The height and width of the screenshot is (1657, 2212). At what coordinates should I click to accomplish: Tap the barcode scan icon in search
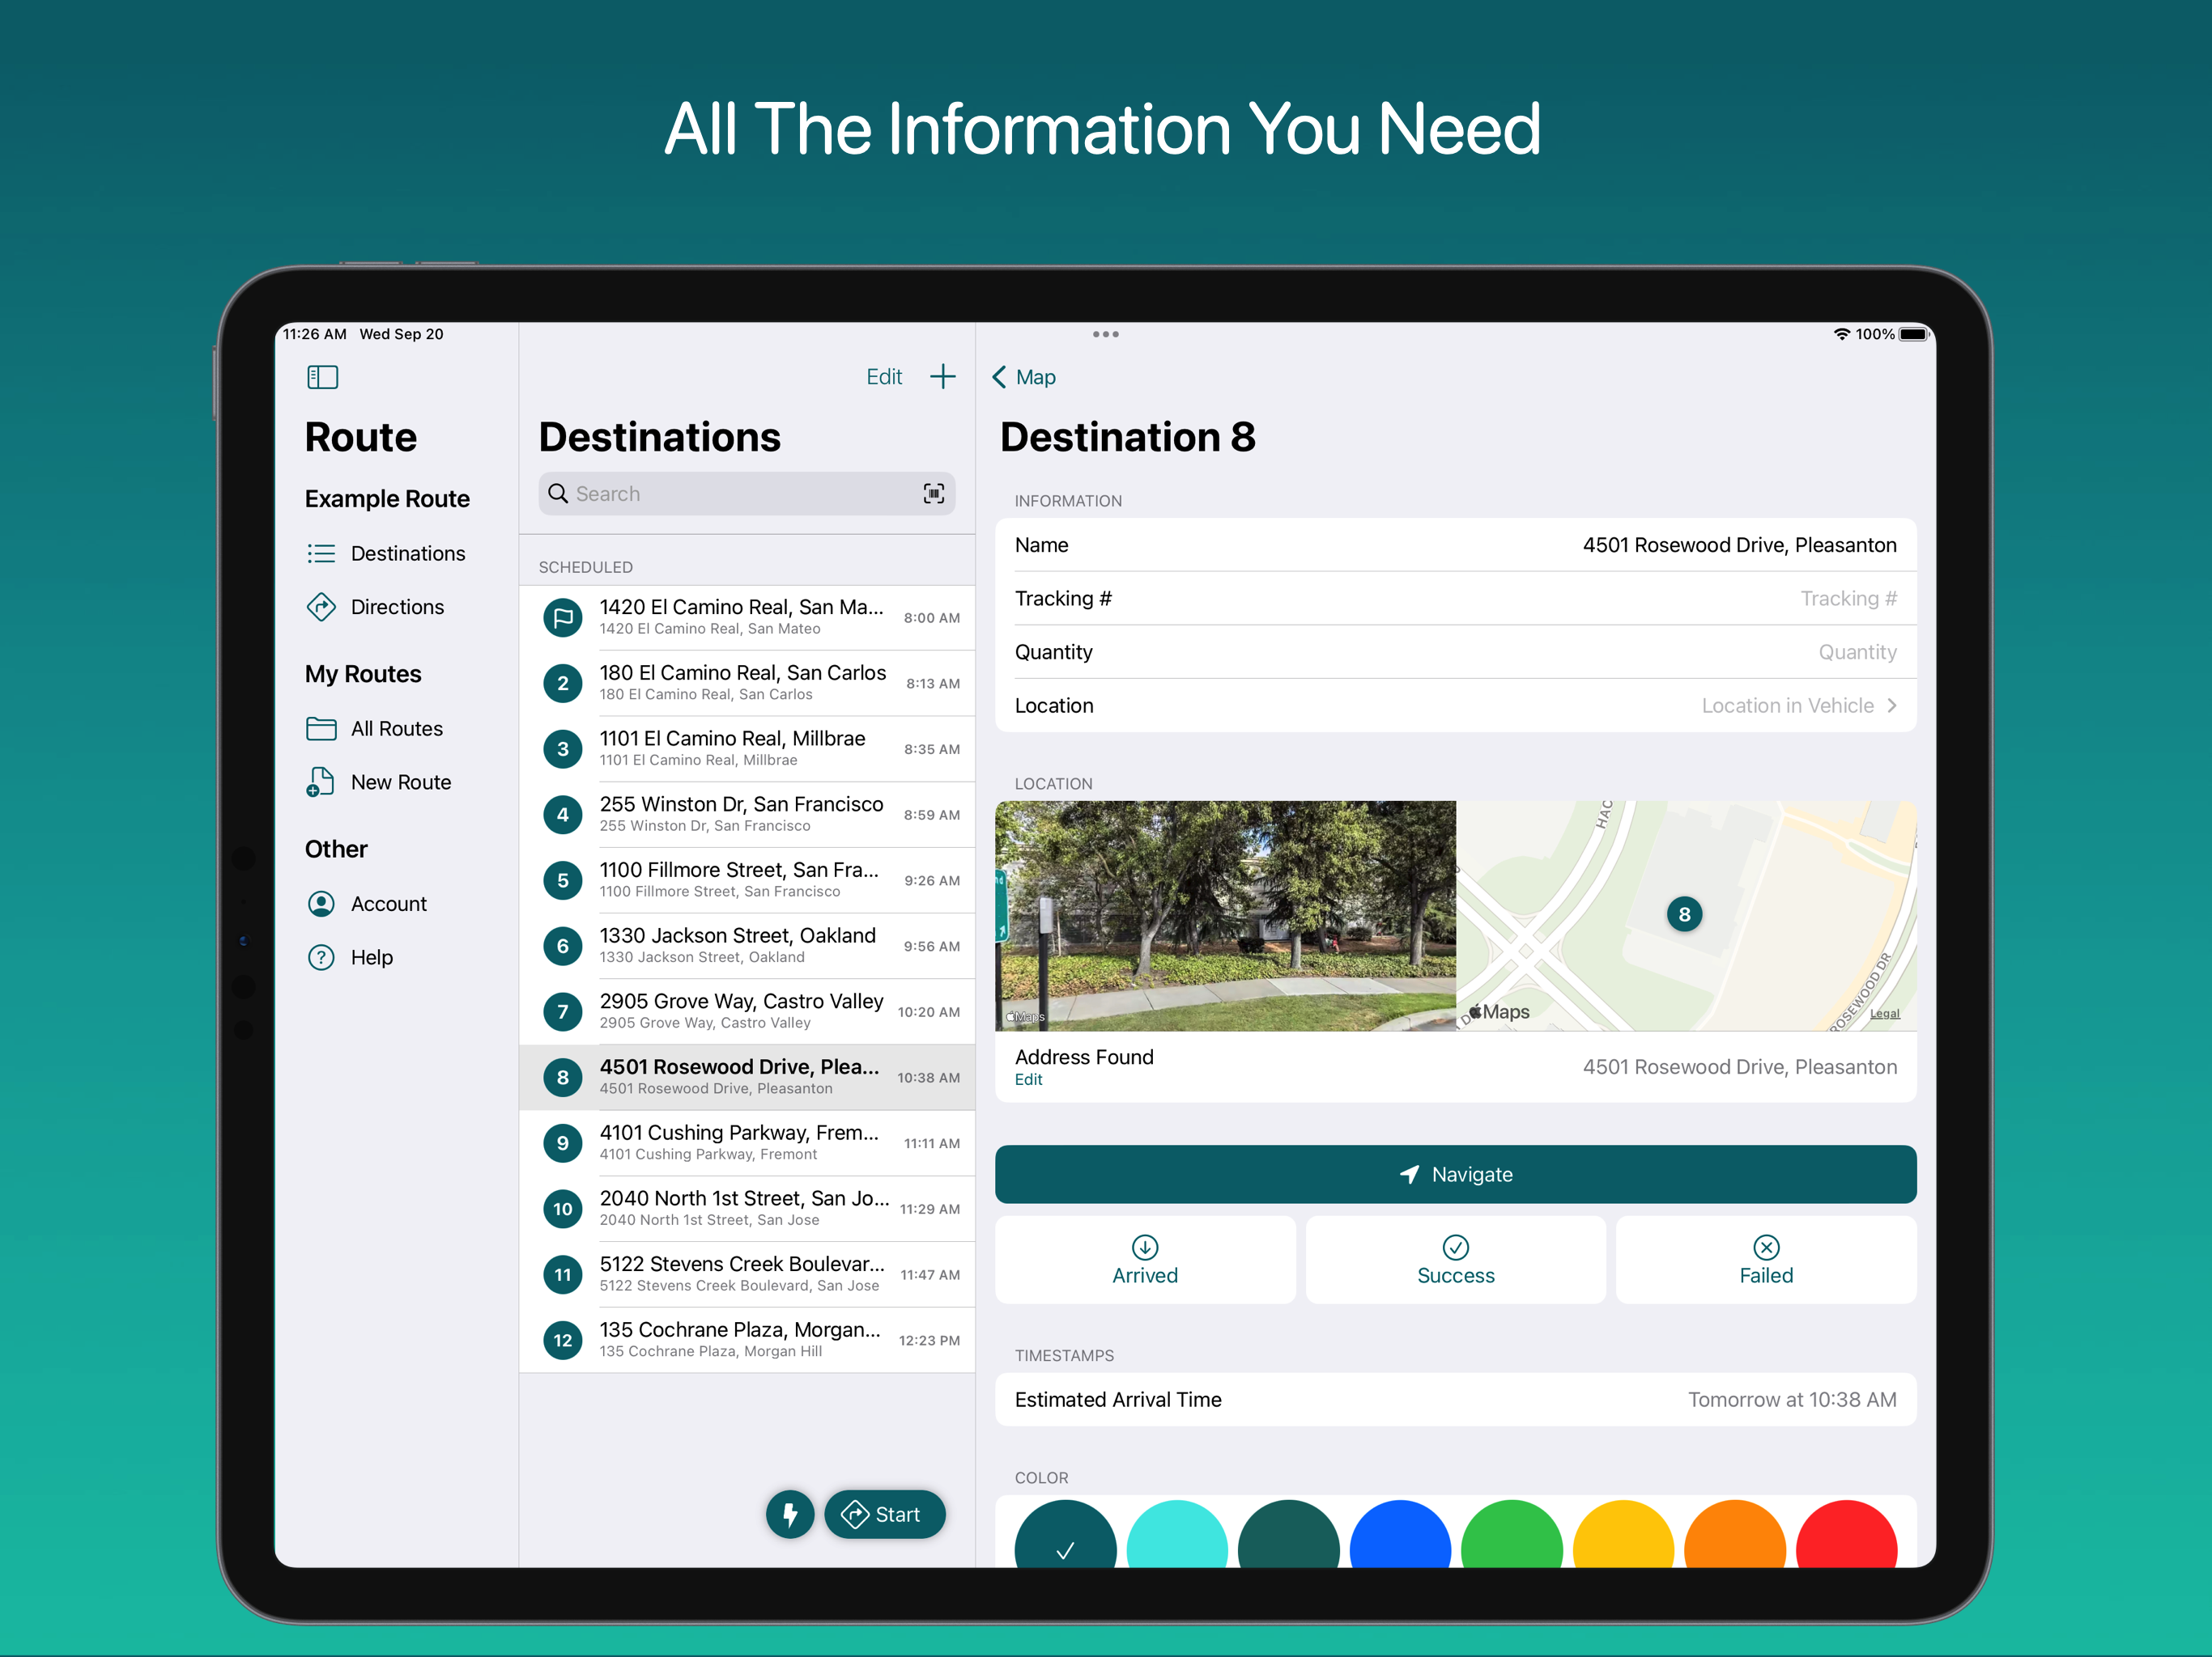[x=933, y=494]
